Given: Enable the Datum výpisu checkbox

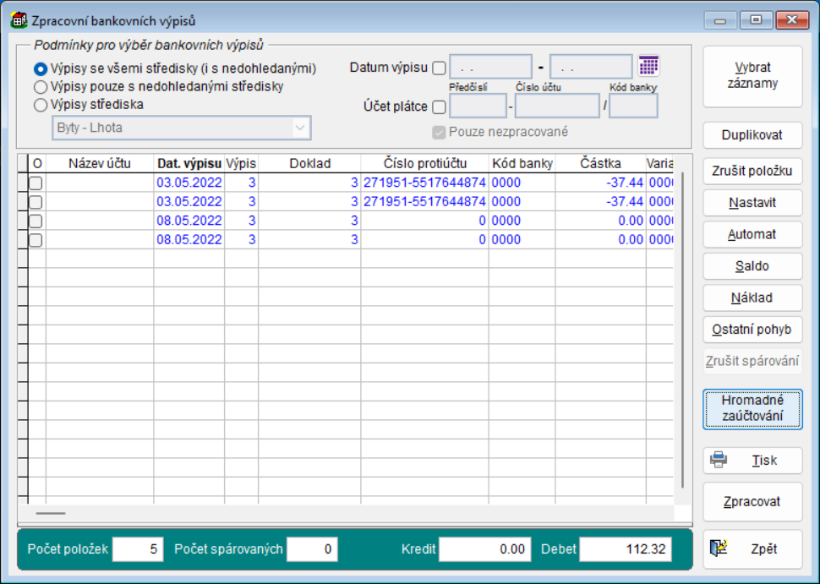Looking at the screenshot, I should pyautogui.click(x=439, y=68).
